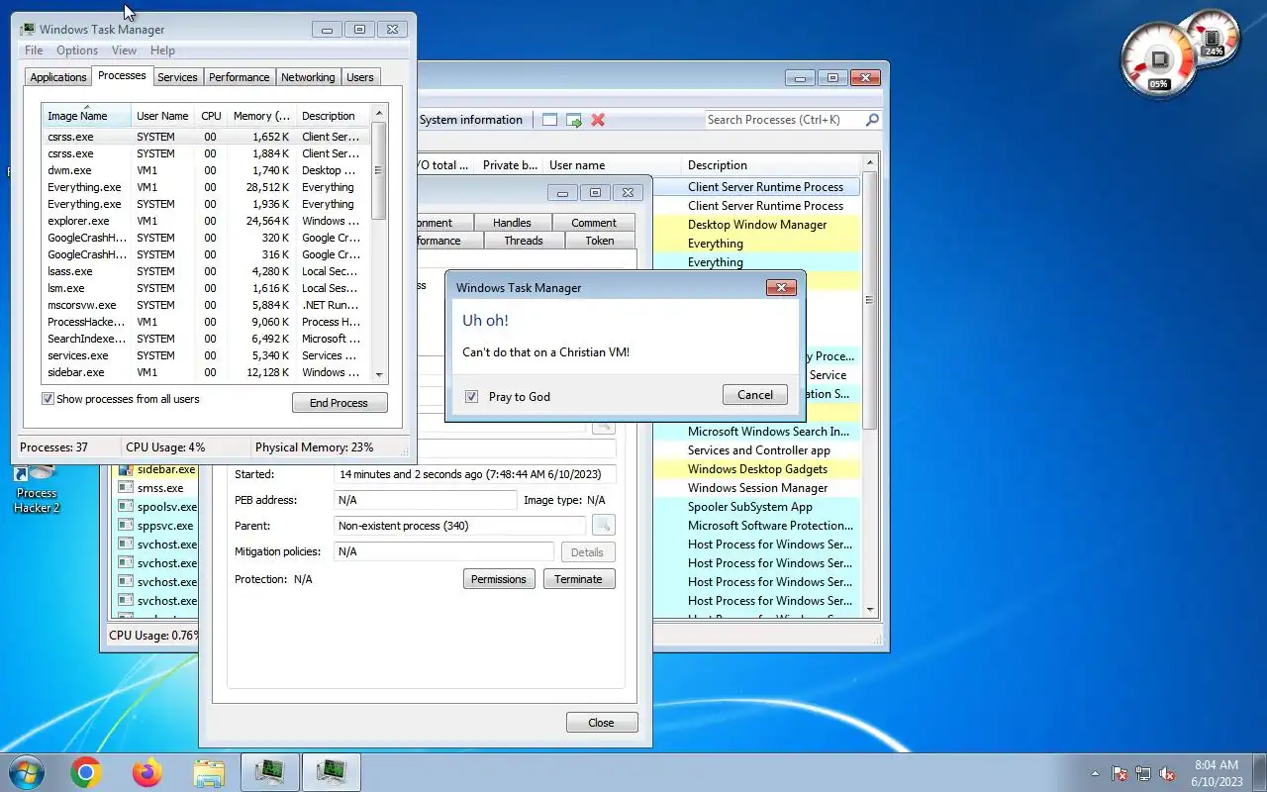Launch Google Chrome from the taskbar
This screenshot has width=1267, height=792.
pyautogui.click(x=86, y=772)
